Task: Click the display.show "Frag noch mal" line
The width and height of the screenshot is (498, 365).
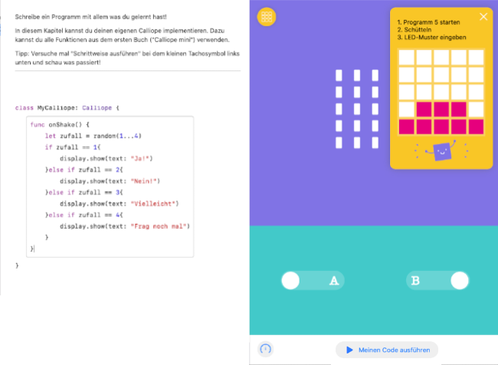Action: point(125,226)
